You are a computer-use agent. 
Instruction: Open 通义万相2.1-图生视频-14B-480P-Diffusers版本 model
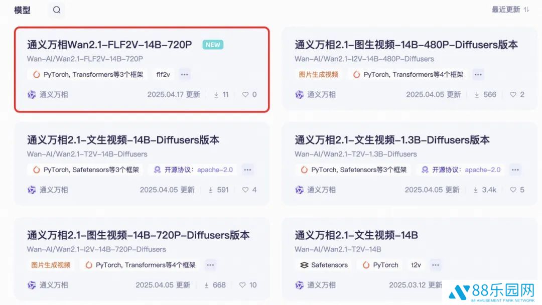click(406, 45)
